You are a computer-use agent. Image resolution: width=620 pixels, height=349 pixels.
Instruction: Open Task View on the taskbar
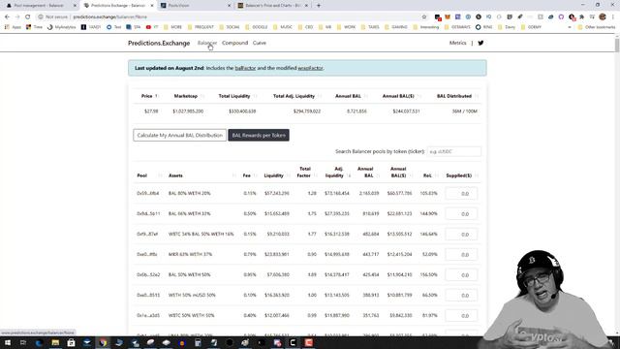pyautogui.click(x=23, y=342)
